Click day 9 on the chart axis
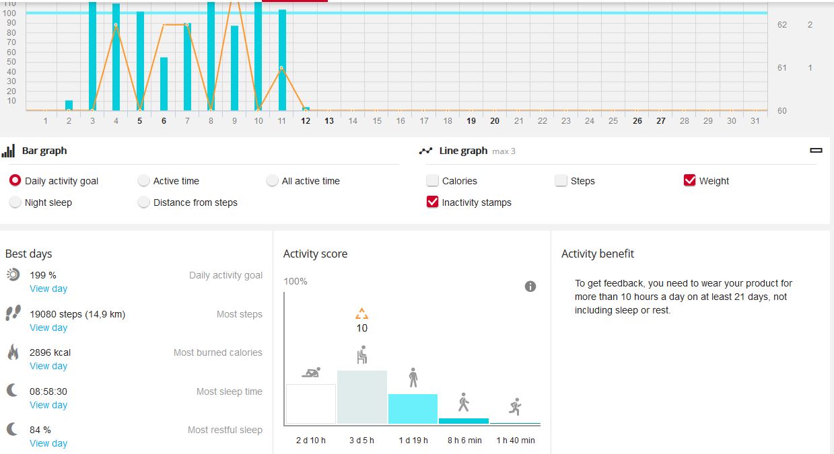 click(x=234, y=121)
